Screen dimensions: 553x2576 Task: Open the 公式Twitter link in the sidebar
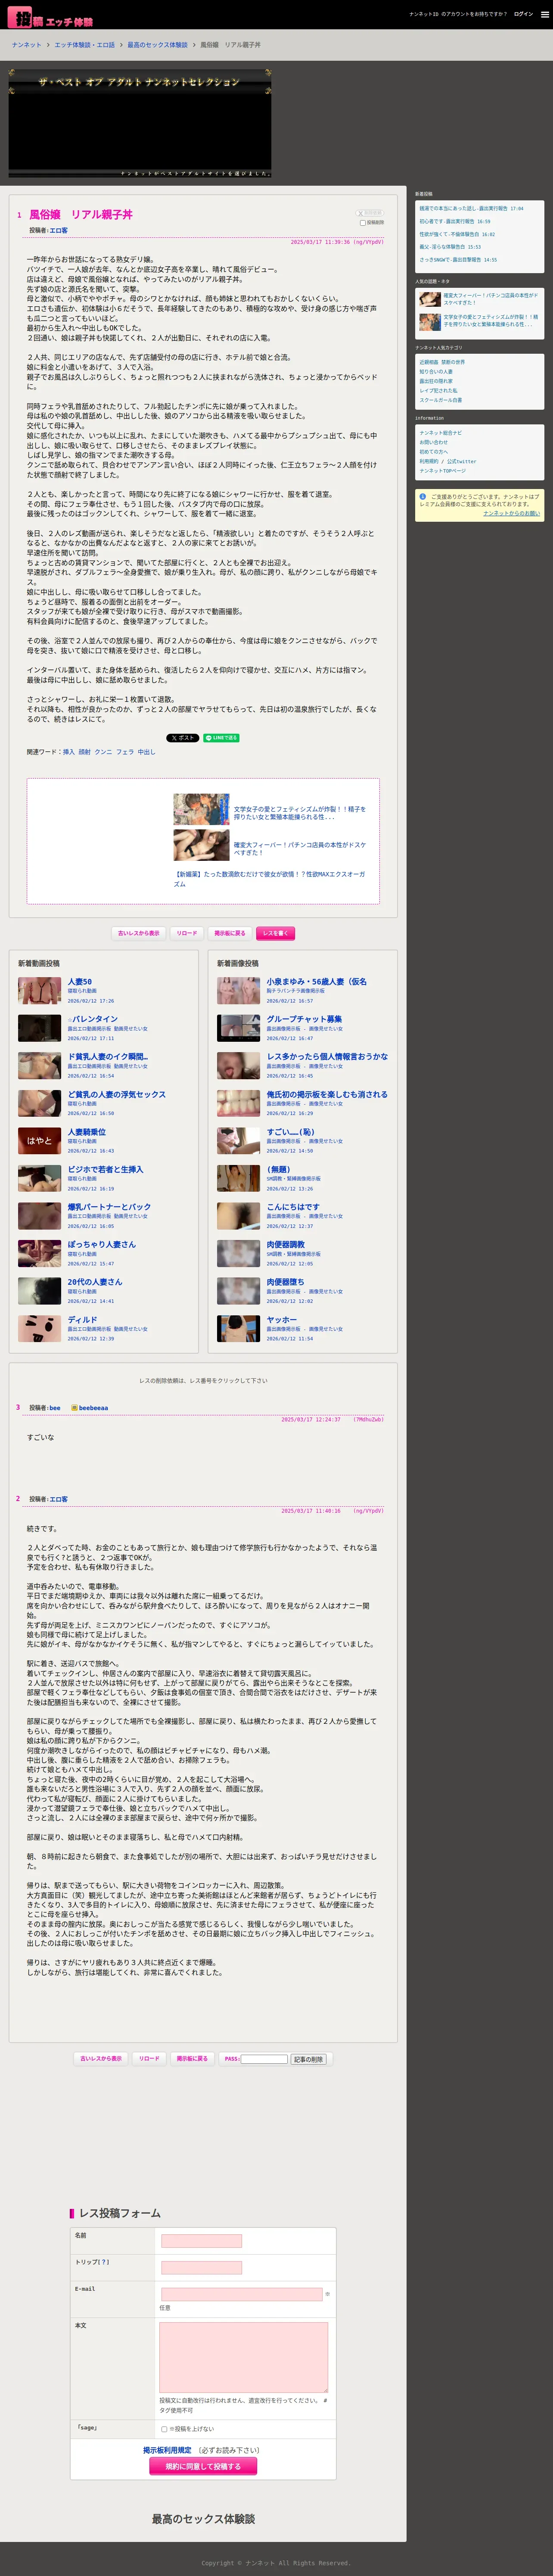click(x=462, y=461)
